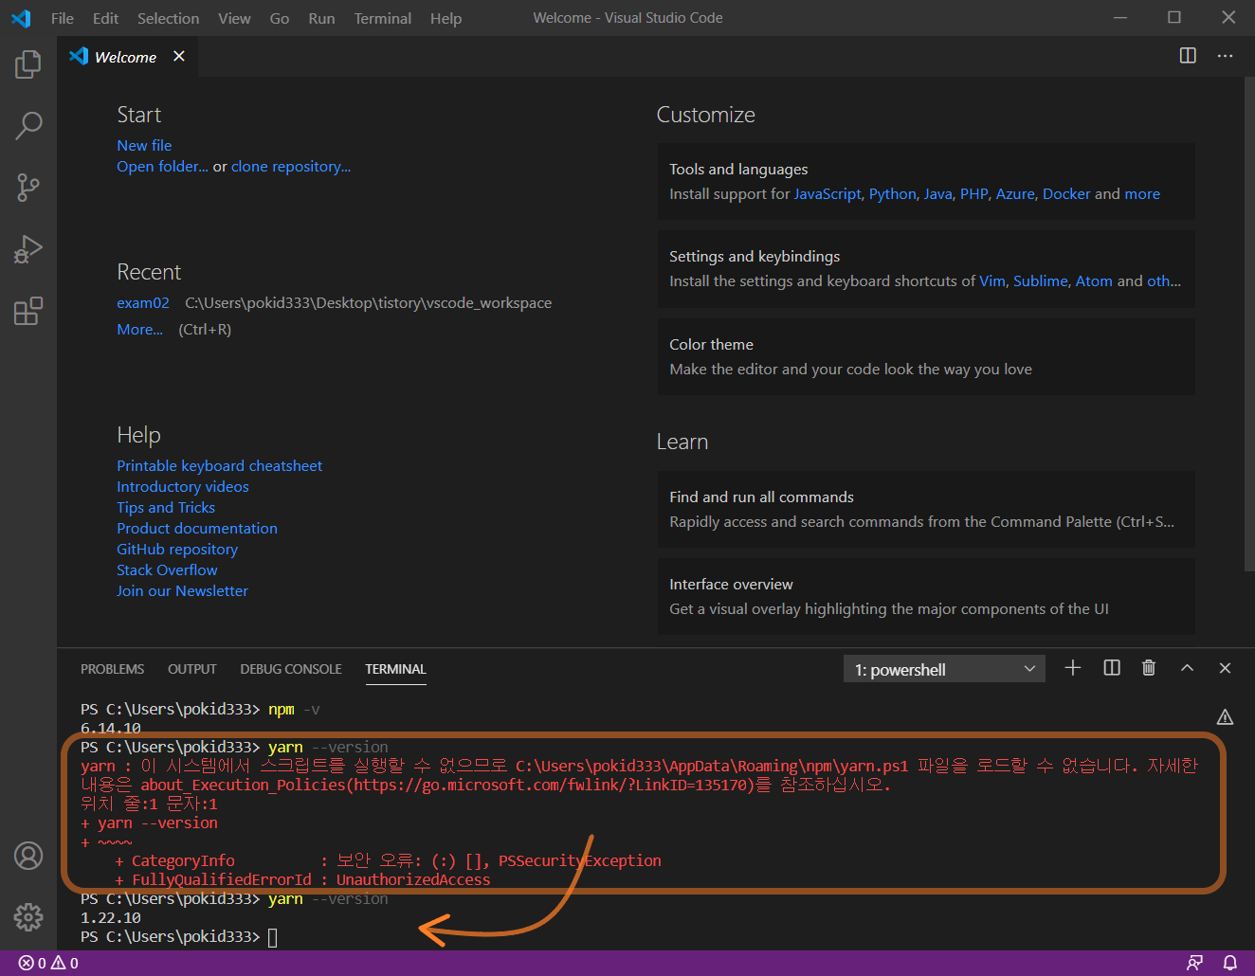Split the editor to the right
1255x976 pixels.
point(1188,56)
